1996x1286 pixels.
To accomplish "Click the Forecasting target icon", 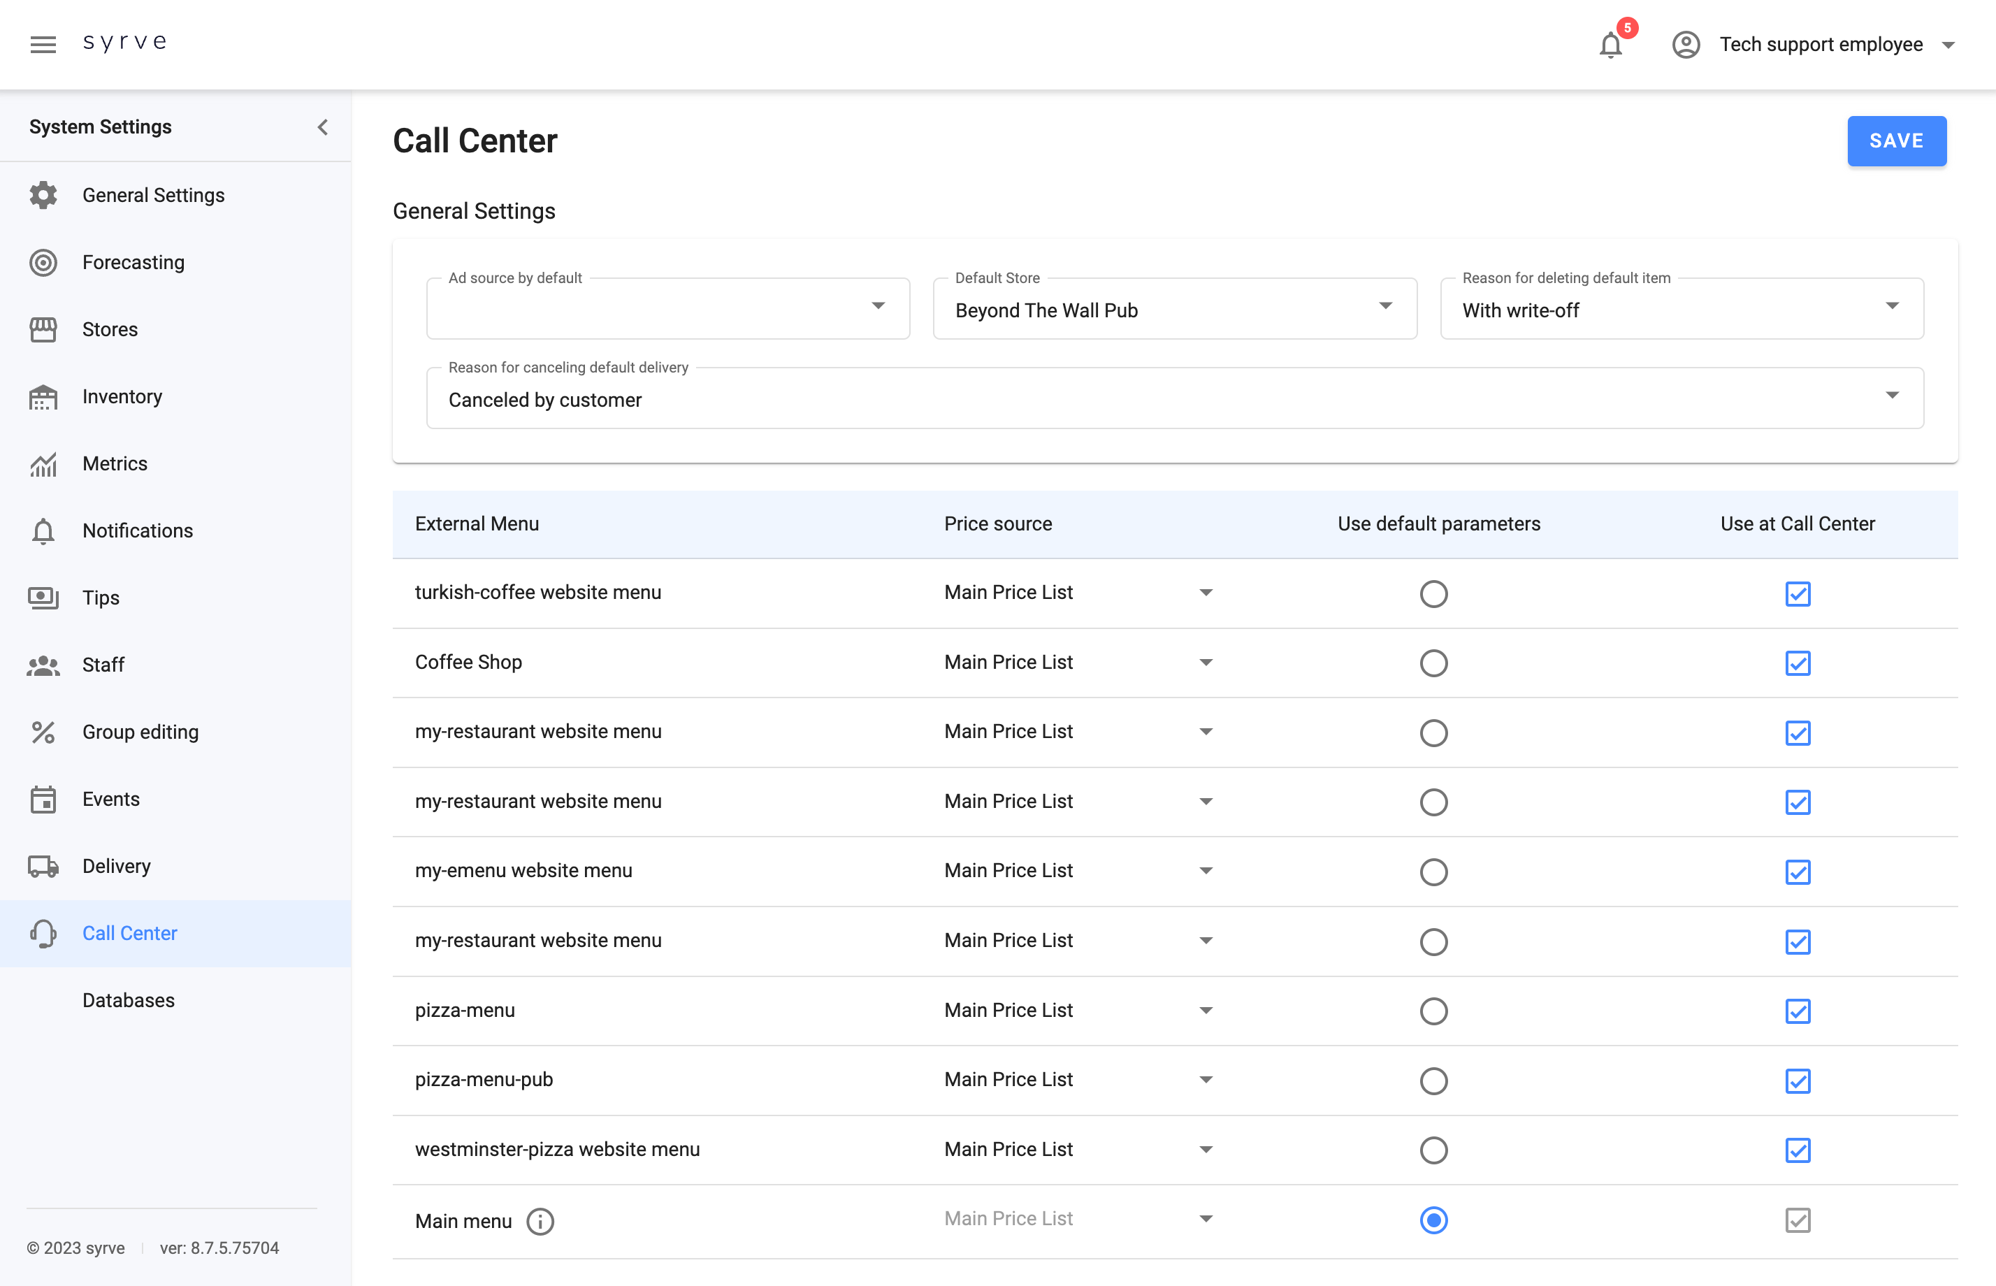I will click(x=43, y=262).
